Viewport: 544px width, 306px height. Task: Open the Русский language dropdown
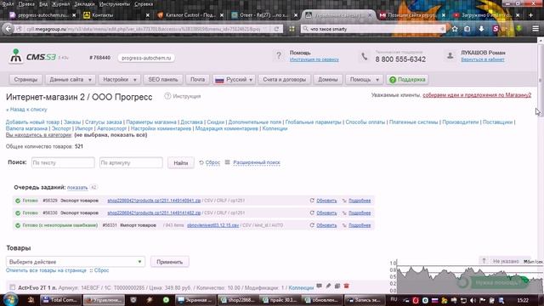(x=234, y=79)
